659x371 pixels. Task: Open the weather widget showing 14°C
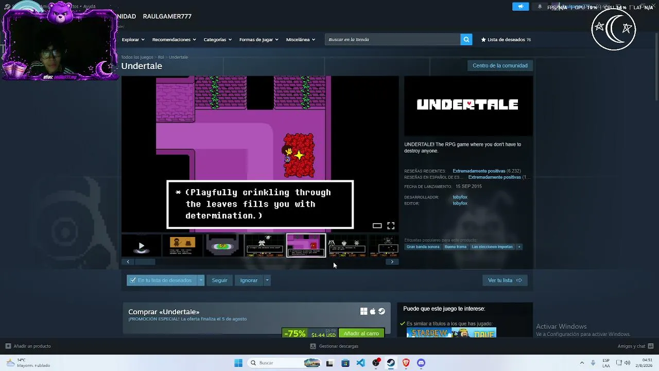click(x=28, y=363)
